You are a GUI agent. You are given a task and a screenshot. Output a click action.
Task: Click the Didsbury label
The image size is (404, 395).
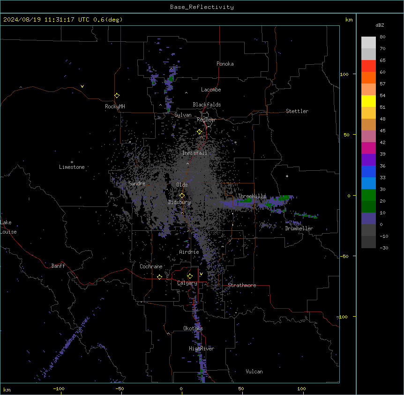coord(180,202)
